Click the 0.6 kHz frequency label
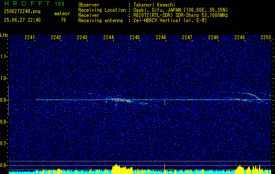 tap(4, 165)
